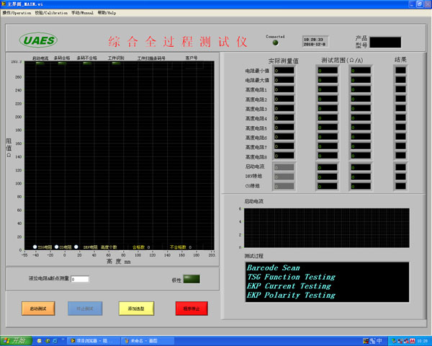This screenshot has height=346, width=432.
Task: Click the taskbar clock
Action: (423, 341)
